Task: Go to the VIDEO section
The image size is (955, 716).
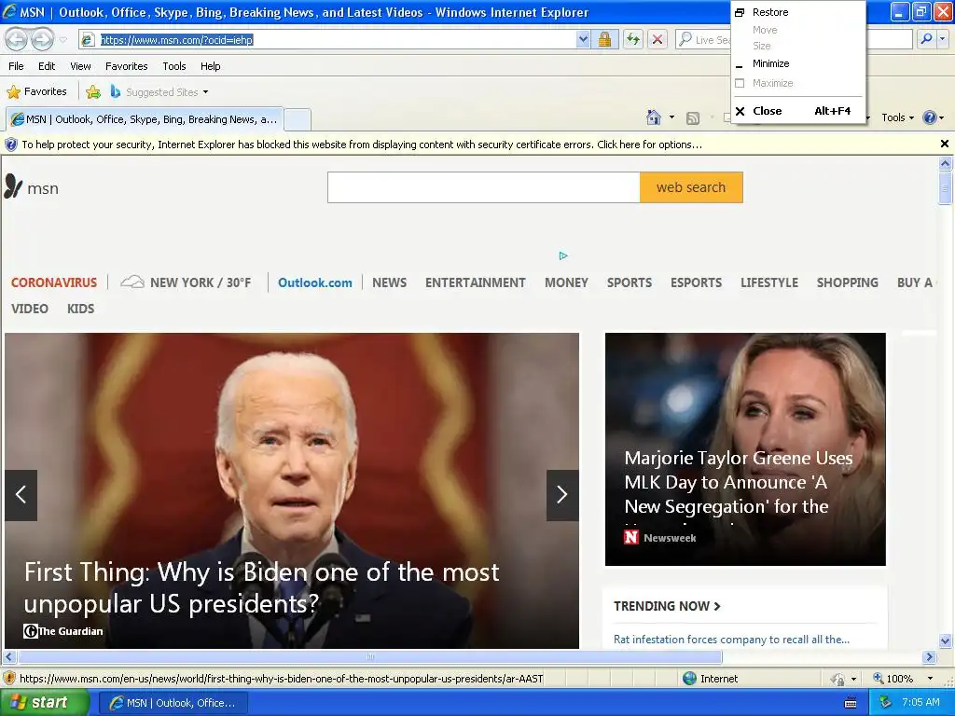Action: (x=29, y=309)
